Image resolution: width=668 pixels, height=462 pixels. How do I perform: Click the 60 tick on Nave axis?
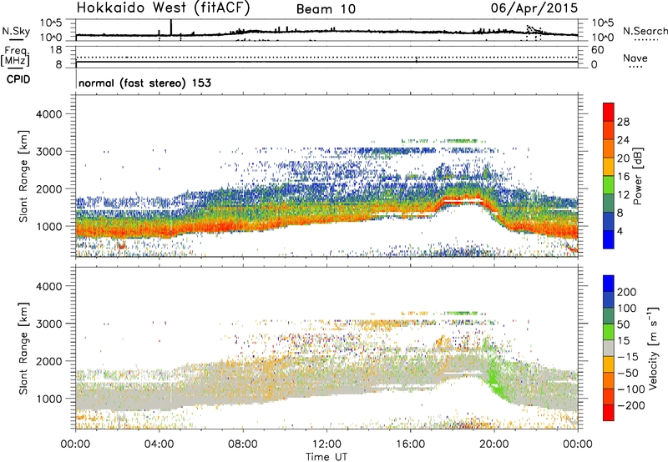tap(597, 50)
